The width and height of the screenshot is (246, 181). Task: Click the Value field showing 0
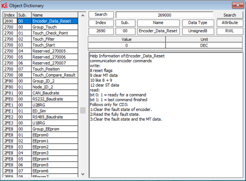[x=127, y=45]
